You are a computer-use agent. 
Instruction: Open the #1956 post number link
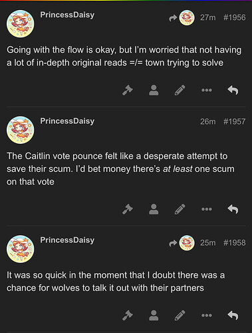(x=235, y=17)
